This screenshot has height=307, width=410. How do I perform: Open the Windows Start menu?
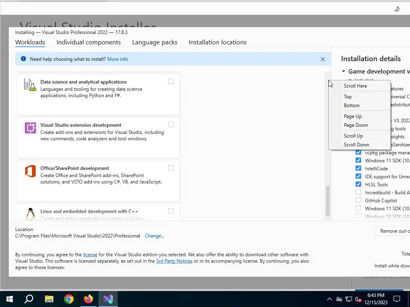click(10, 299)
